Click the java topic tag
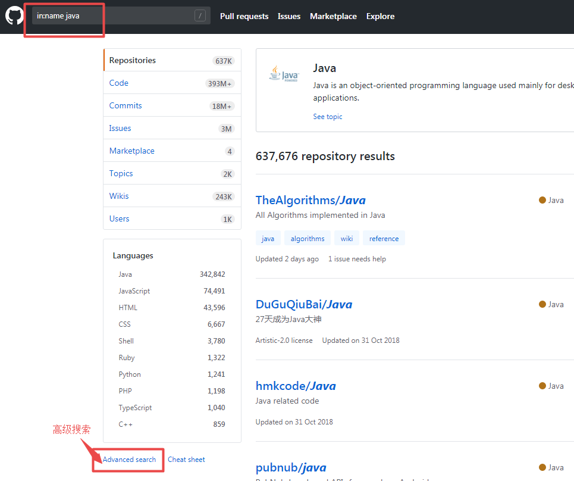 (268, 239)
